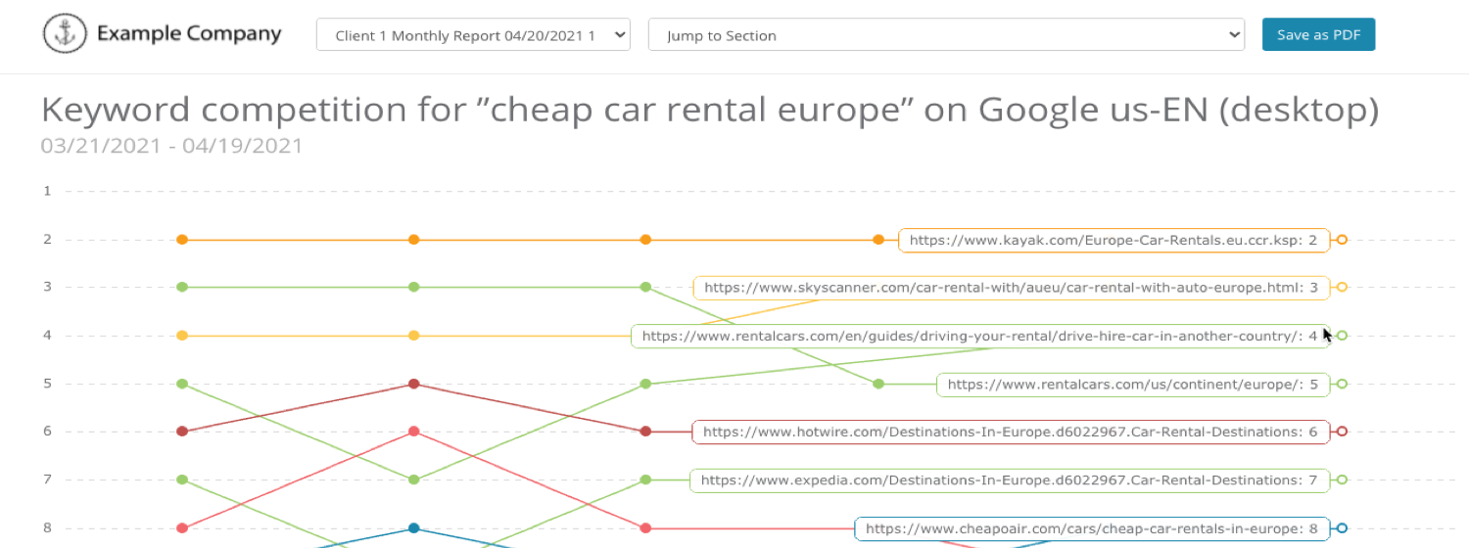Select the kayak.com Europe-Car-Rentals URL label
Screen dimensions: 1469x548
pos(1114,240)
